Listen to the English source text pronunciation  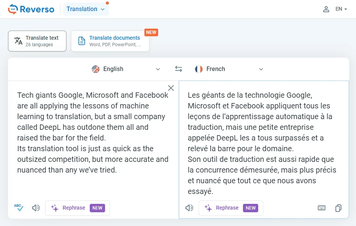[x=36, y=208]
